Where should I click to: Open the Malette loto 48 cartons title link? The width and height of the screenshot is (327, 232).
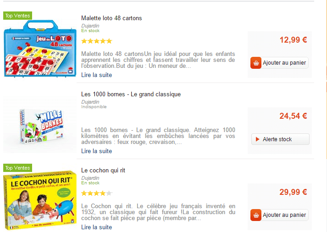pyautogui.click(x=111, y=18)
